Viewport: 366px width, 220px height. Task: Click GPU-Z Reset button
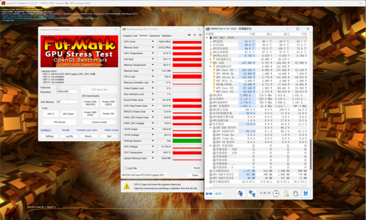[x=196, y=168]
